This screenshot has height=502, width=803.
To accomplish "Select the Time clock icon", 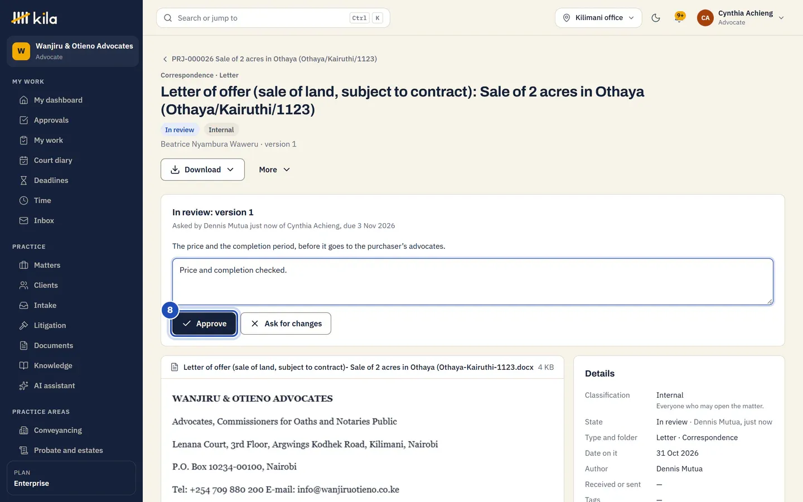I will pos(23,200).
